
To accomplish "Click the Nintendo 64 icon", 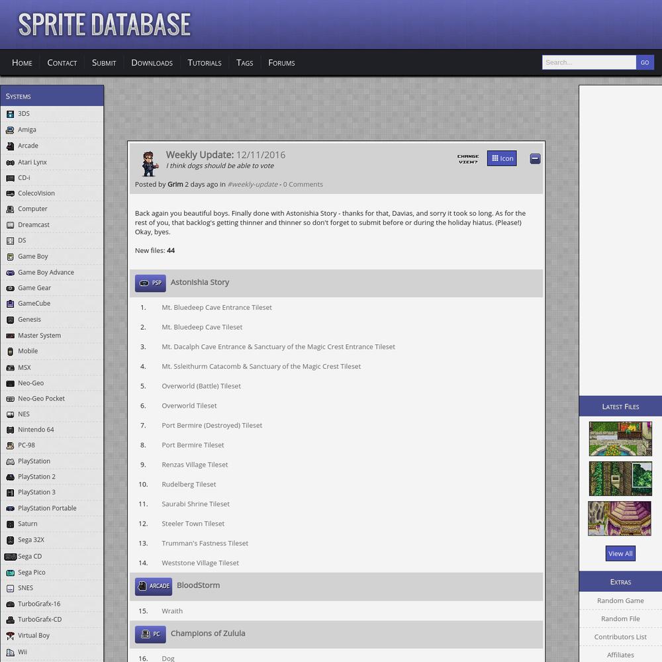I will [10, 430].
